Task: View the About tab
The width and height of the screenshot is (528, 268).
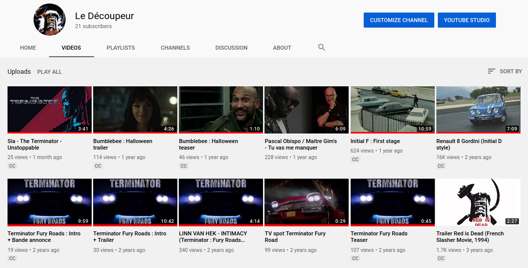Action: coord(282,48)
